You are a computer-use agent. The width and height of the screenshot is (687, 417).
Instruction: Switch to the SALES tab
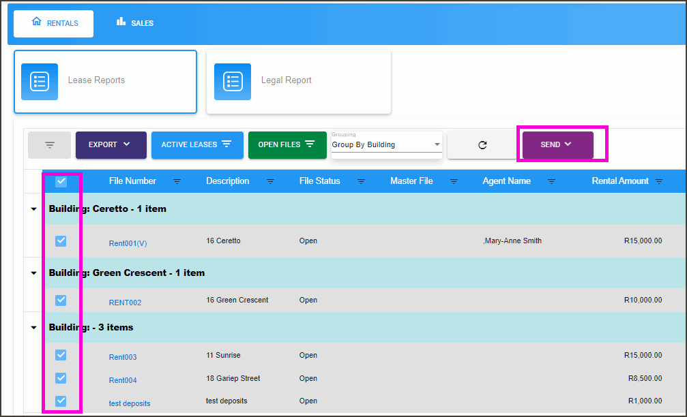coord(134,22)
